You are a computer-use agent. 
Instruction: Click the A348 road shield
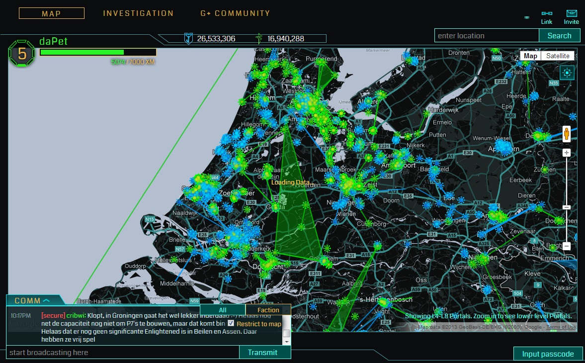(x=522, y=206)
